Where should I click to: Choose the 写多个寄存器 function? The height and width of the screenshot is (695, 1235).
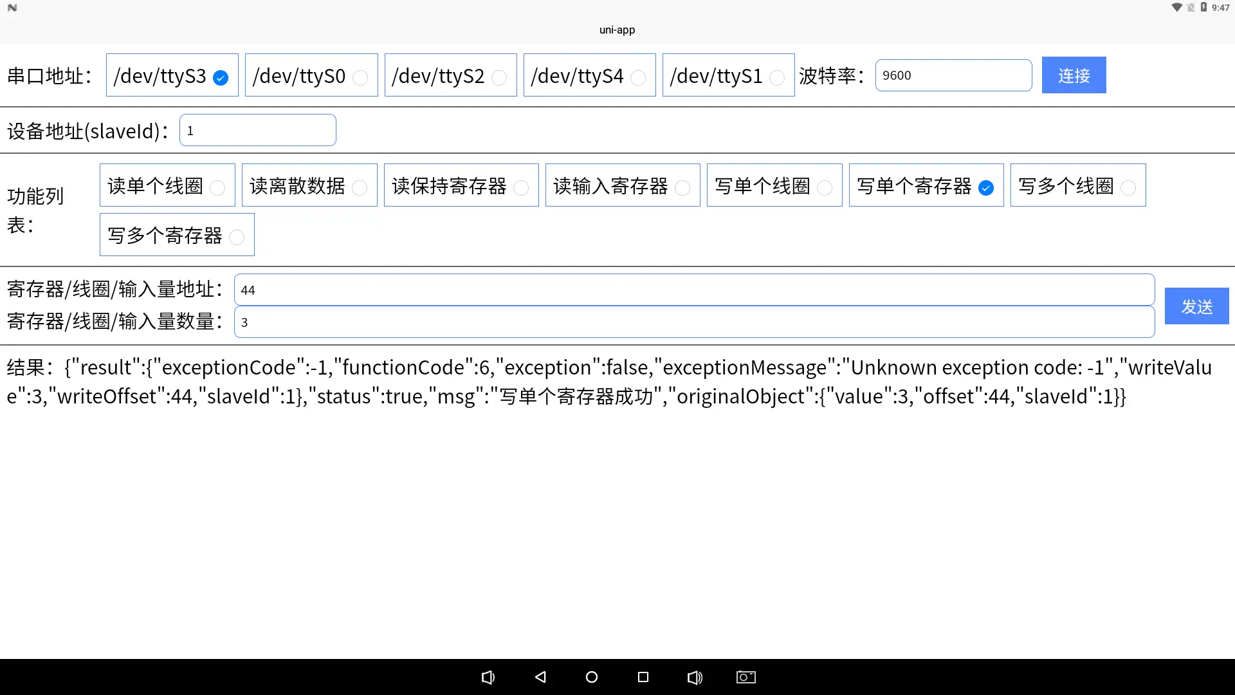pos(177,235)
